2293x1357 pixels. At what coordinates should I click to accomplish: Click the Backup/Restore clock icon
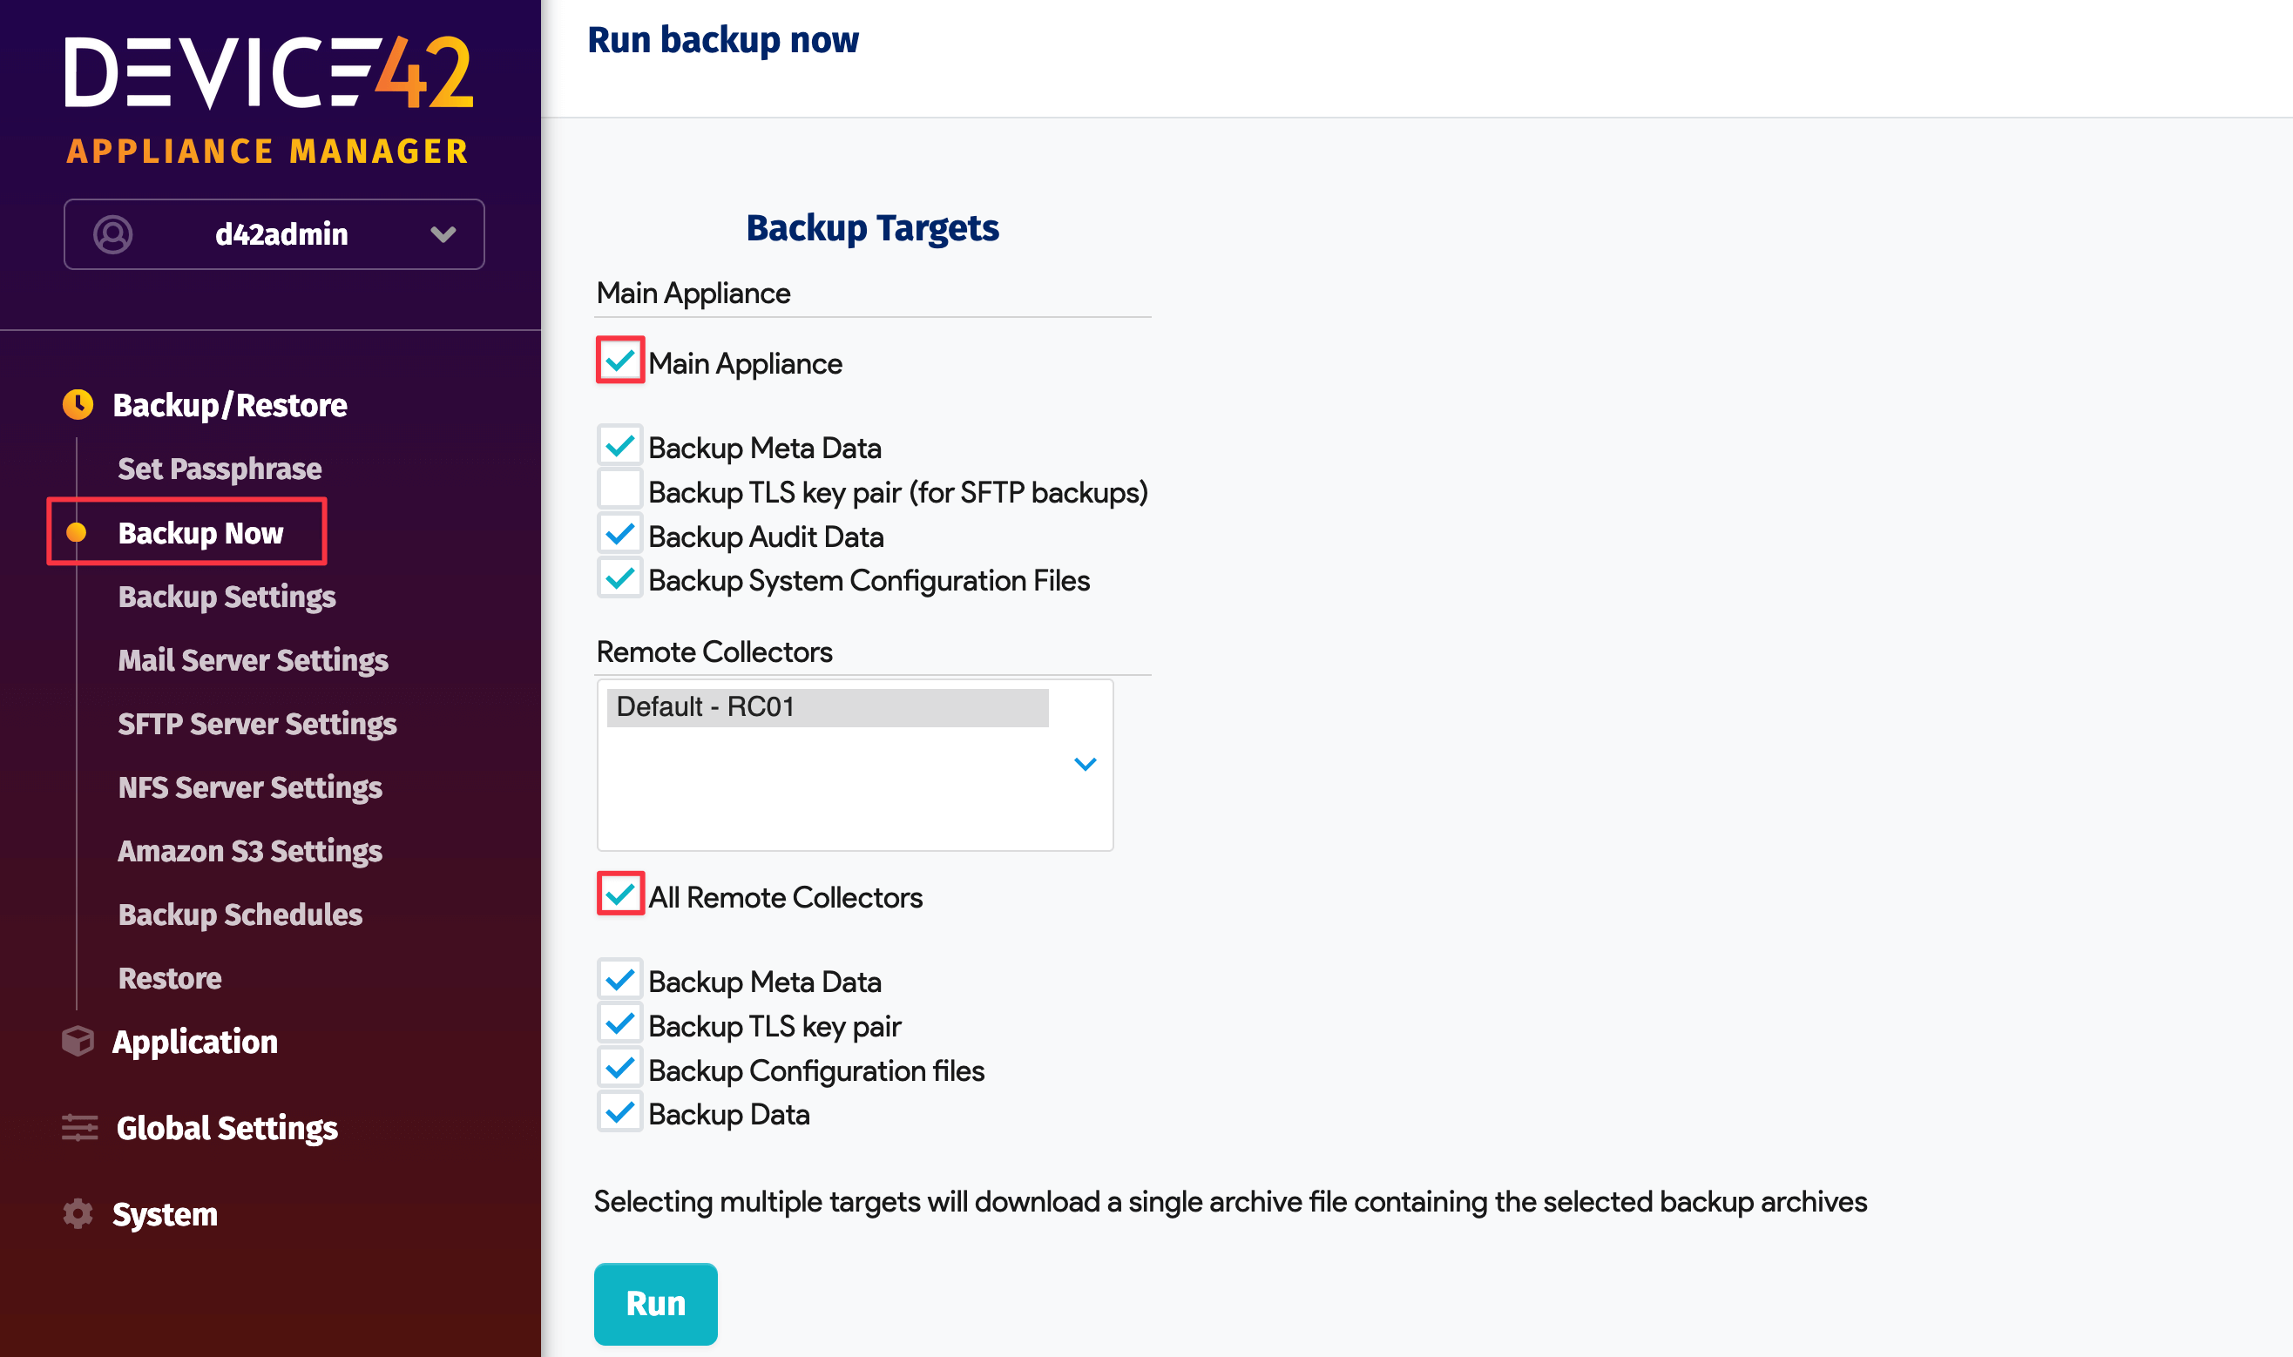78,404
